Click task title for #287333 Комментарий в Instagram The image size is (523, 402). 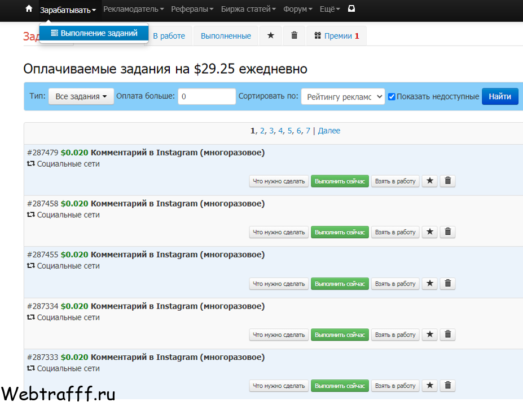click(x=178, y=357)
